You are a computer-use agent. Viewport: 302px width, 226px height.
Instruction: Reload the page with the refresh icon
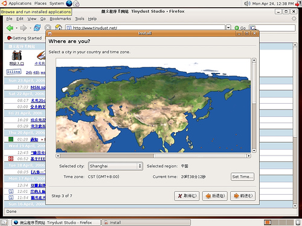click(x=37, y=28)
